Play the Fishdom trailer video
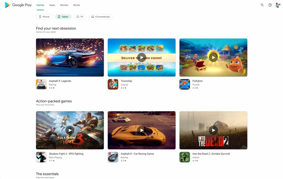Viewport: 283px width, 179px height. 213,58
